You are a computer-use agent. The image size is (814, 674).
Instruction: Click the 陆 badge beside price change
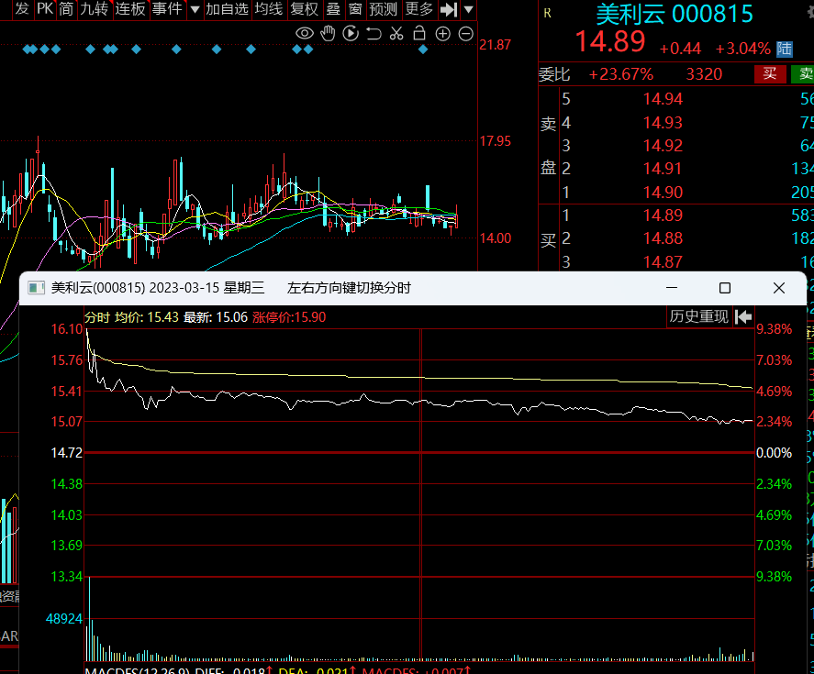(785, 49)
